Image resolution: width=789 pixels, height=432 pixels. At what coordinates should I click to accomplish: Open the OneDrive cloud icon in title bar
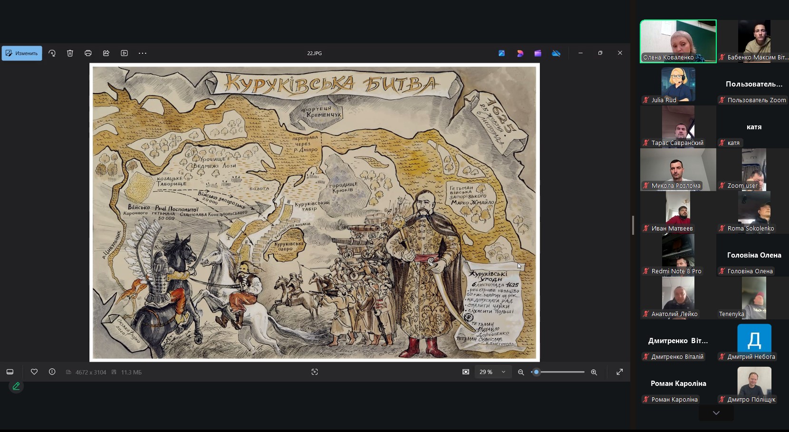tap(556, 53)
